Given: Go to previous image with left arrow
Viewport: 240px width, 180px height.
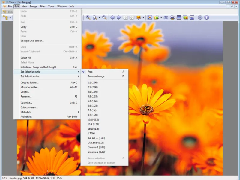Looking at the screenshot, I should (112, 18).
